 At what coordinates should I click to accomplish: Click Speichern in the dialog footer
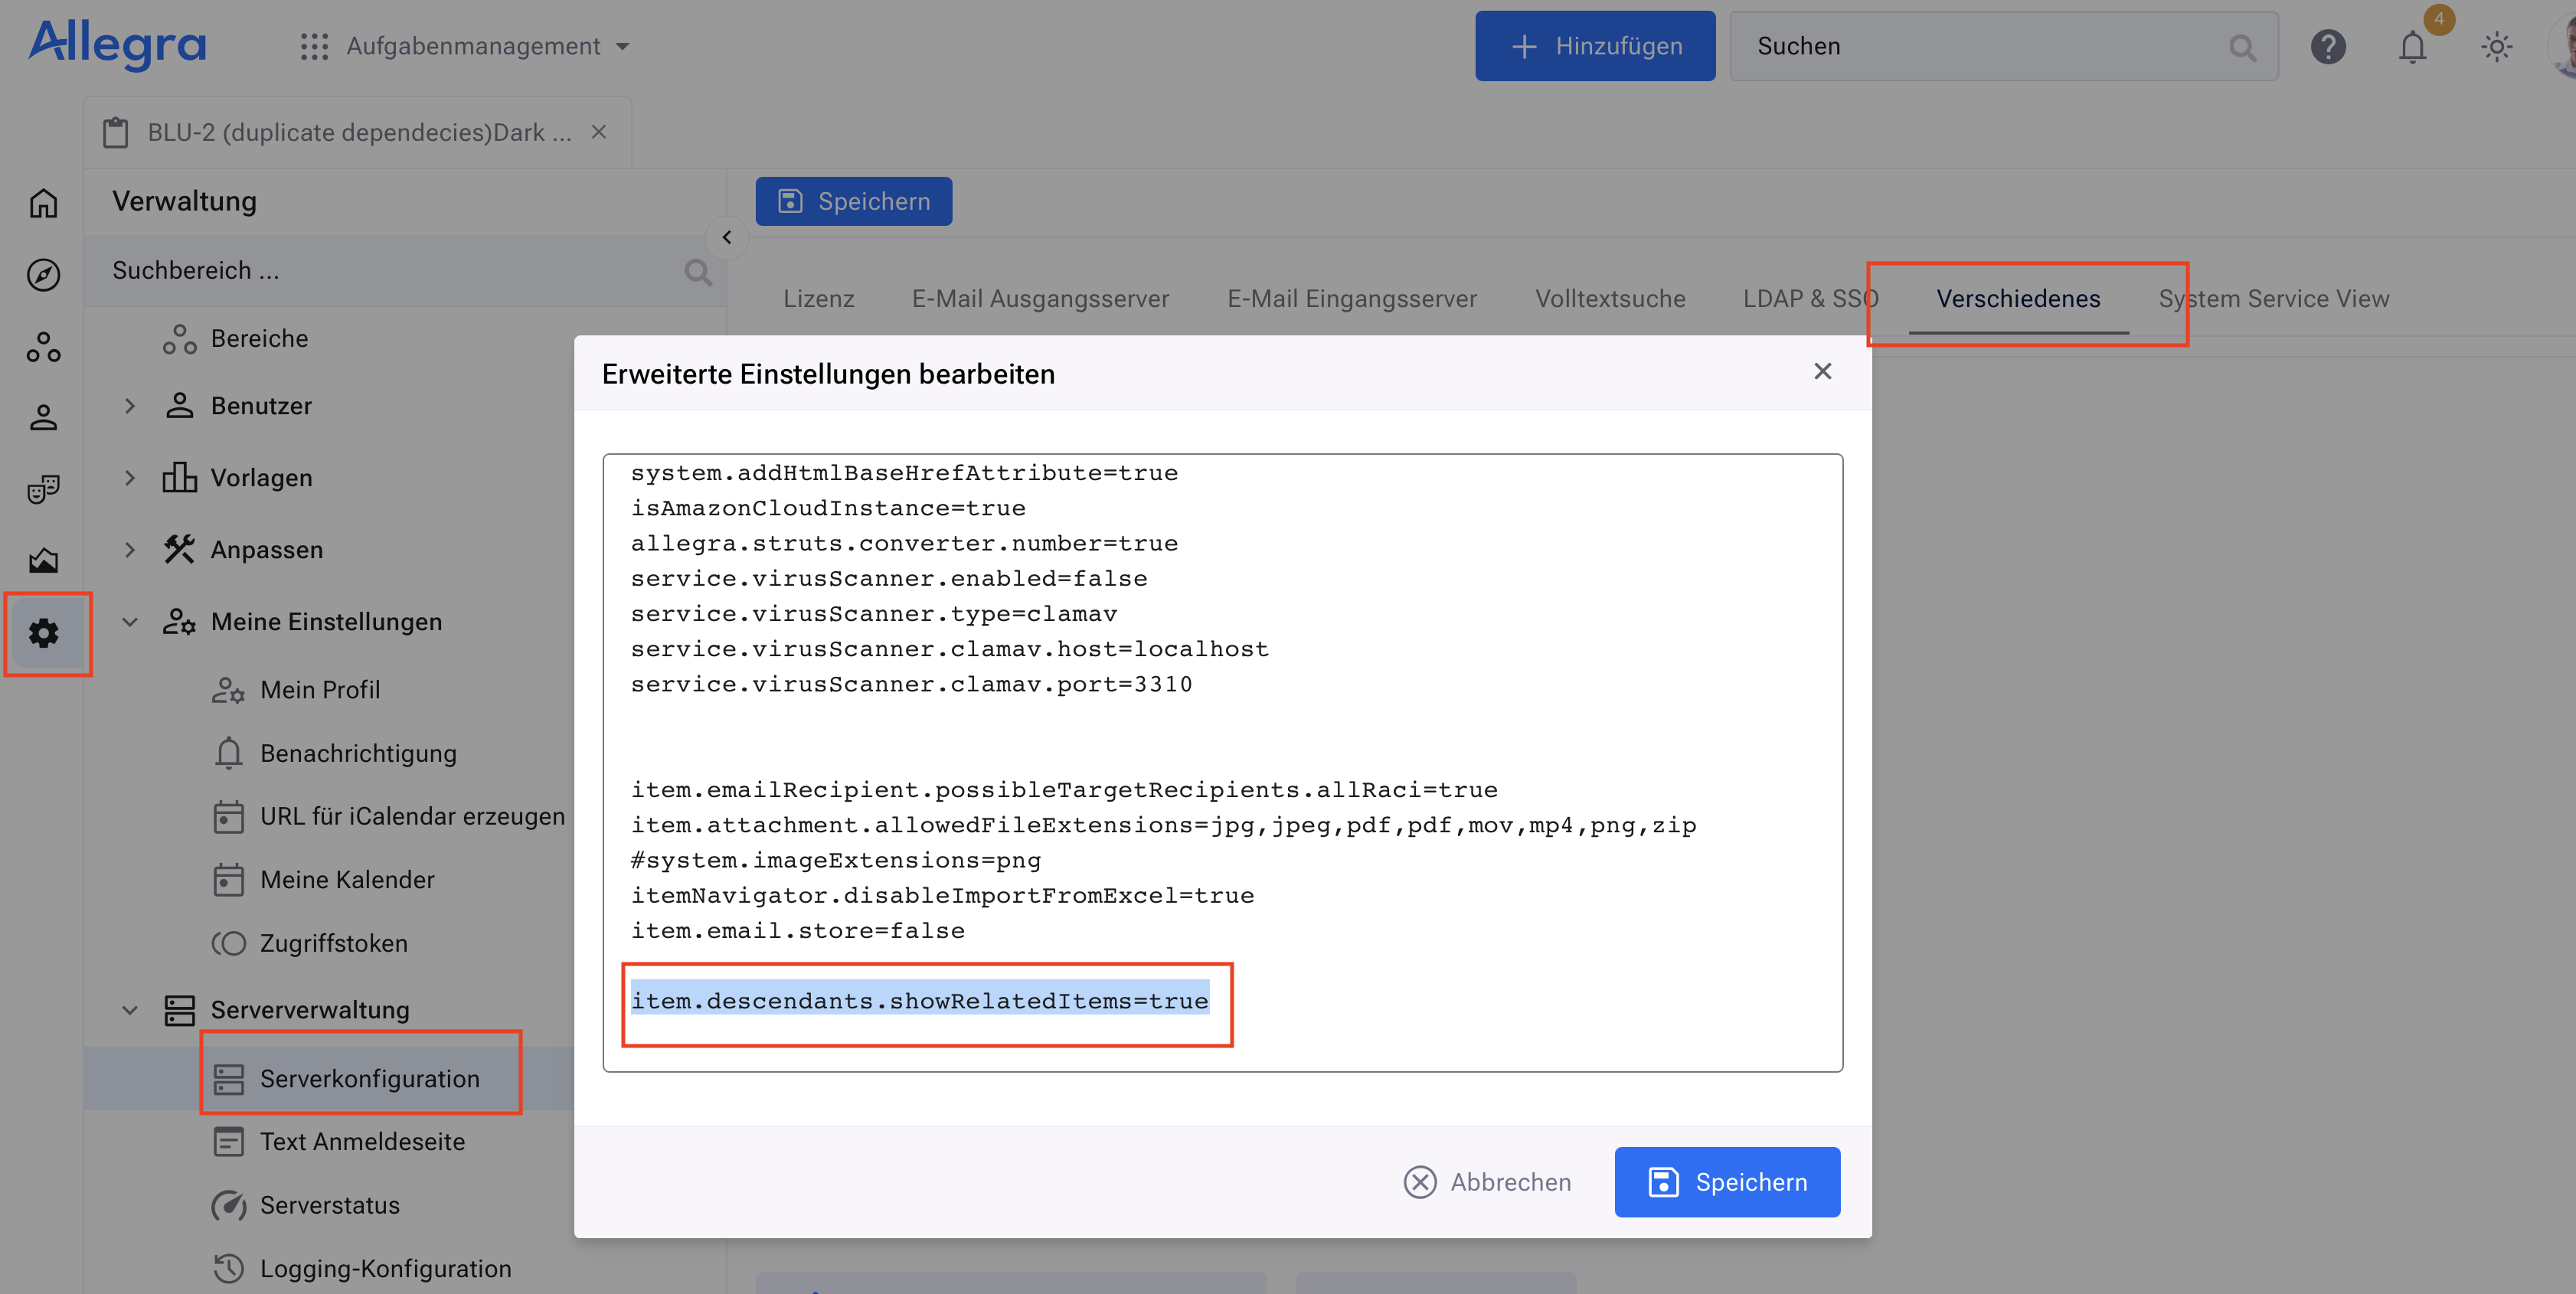click(x=1727, y=1182)
